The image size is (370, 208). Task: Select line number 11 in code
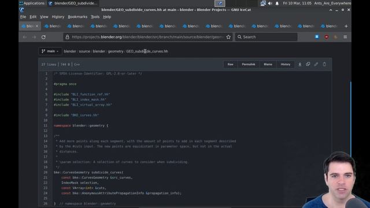pyautogui.click(x=45, y=126)
